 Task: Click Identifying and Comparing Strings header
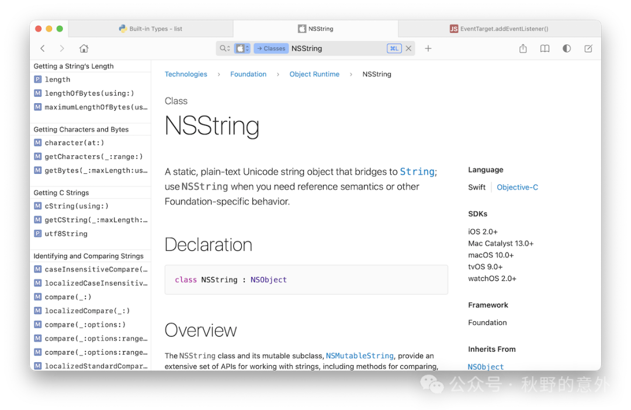click(89, 256)
